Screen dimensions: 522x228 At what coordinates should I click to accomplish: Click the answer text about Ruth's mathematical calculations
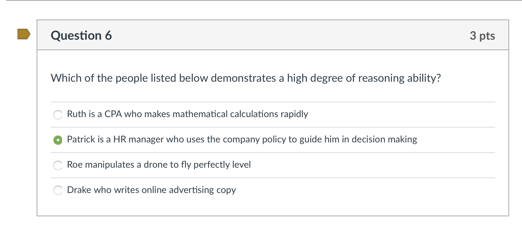pyautogui.click(x=187, y=114)
